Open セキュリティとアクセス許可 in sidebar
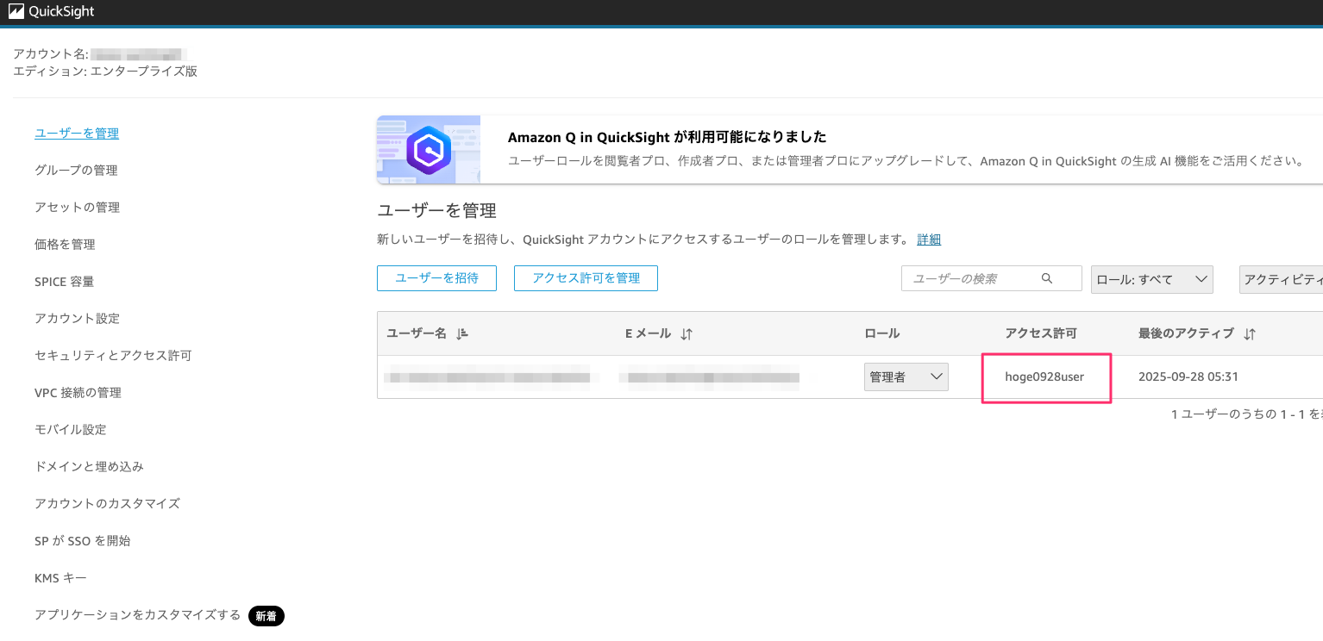1323x641 pixels. tap(113, 355)
